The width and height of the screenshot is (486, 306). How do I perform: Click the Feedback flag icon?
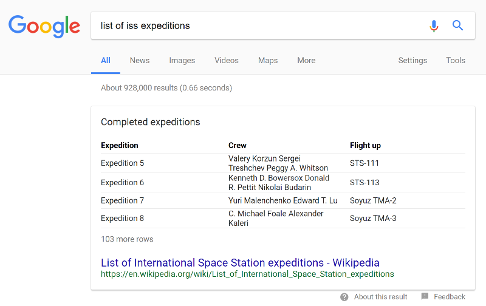[425, 297]
